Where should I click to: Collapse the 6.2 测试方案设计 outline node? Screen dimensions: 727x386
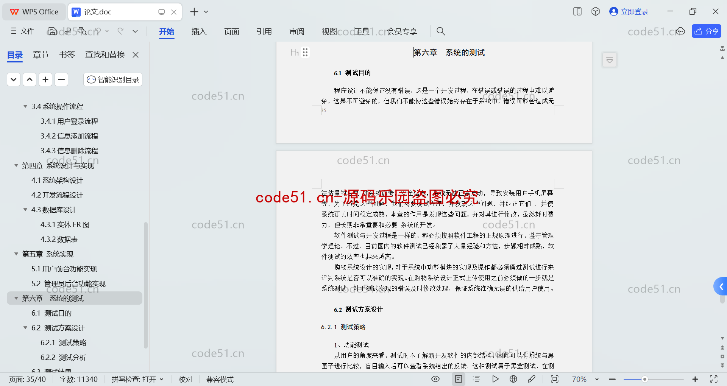(25, 328)
